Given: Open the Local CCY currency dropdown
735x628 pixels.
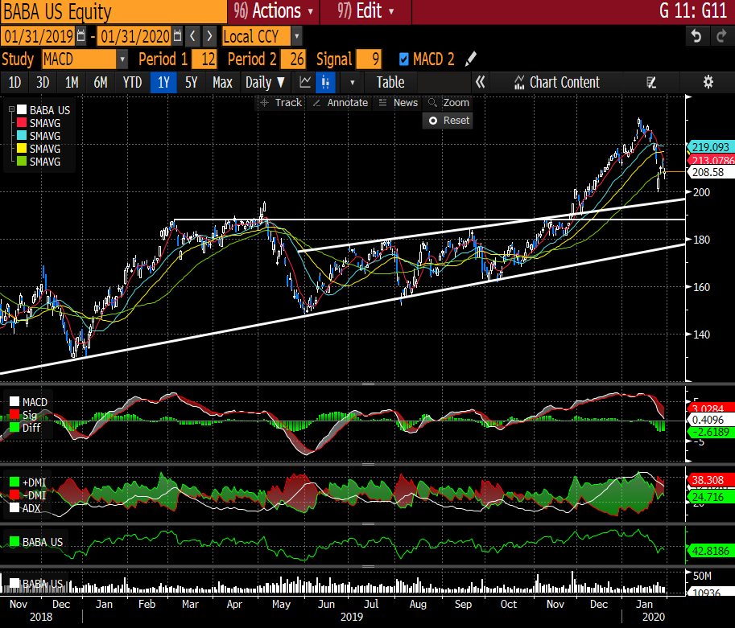Looking at the screenshot, I should [296, 36].
